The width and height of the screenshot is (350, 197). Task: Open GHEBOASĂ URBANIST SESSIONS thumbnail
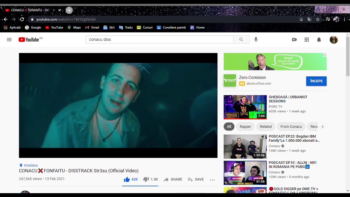(x=245, y=107)
